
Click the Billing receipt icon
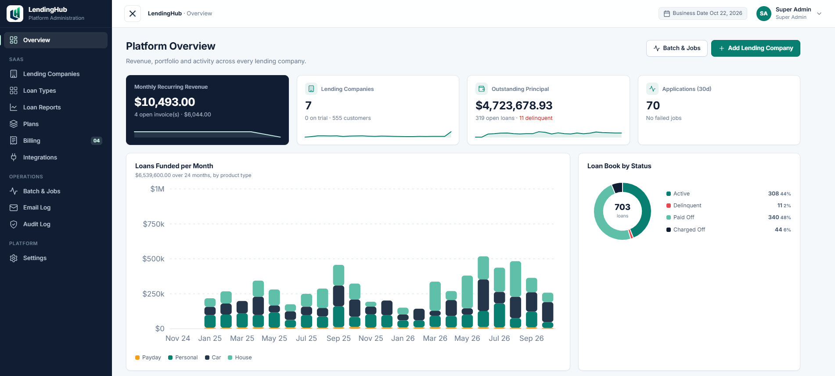click(14, 141)
